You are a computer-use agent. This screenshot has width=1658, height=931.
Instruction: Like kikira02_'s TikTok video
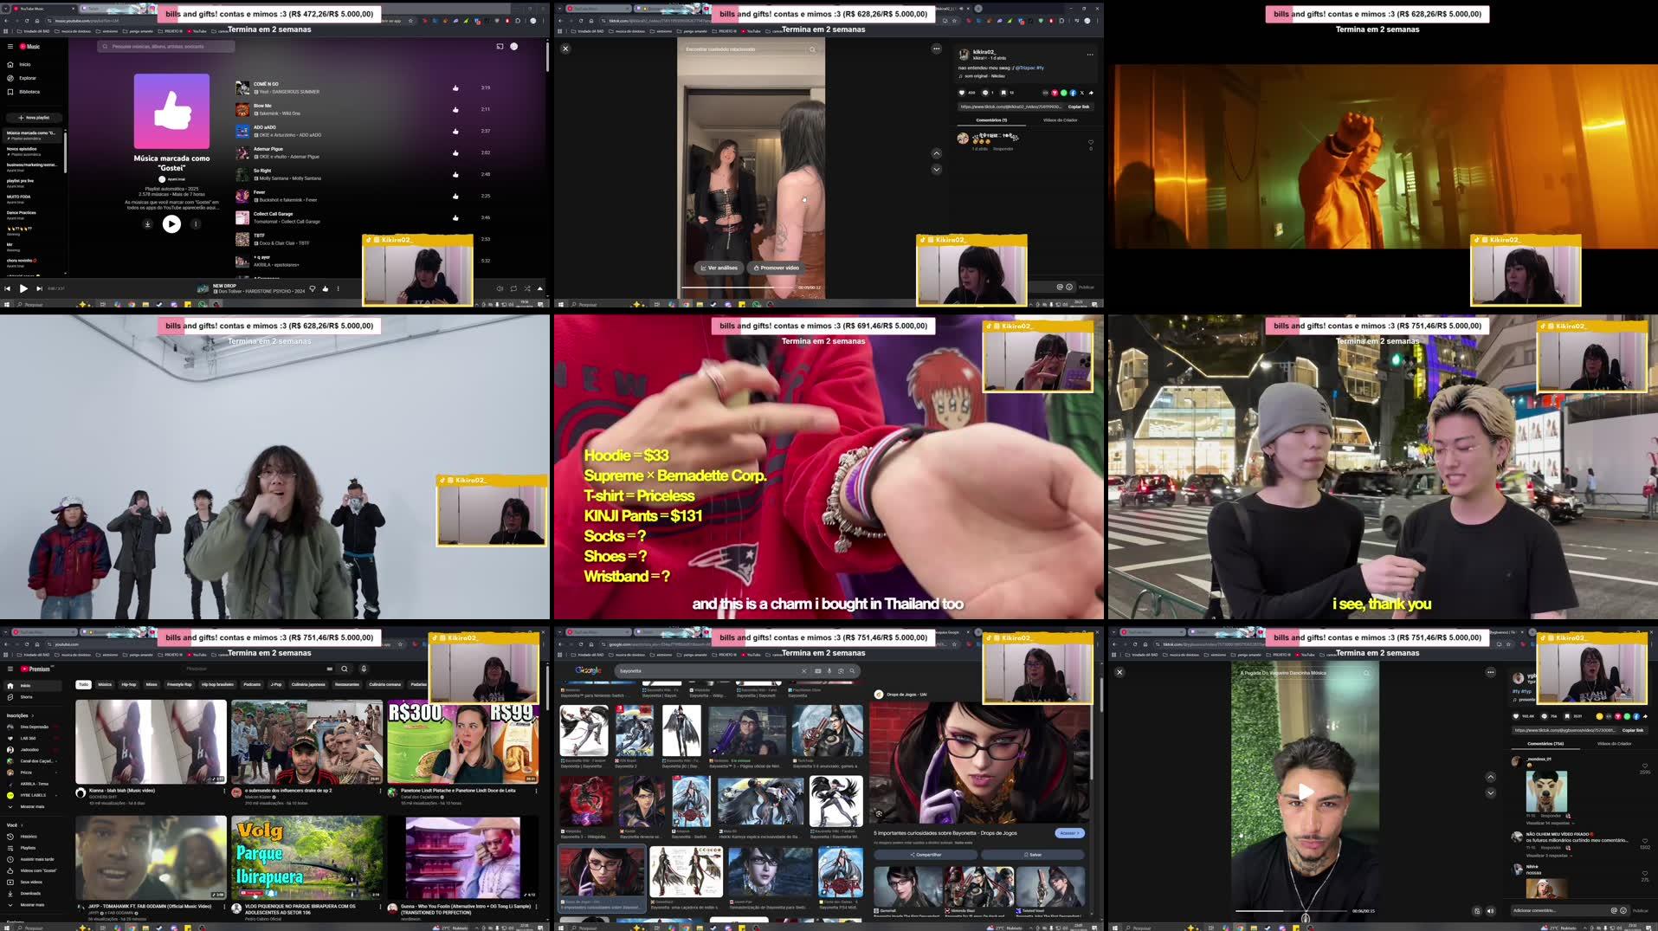click(962, 93)
